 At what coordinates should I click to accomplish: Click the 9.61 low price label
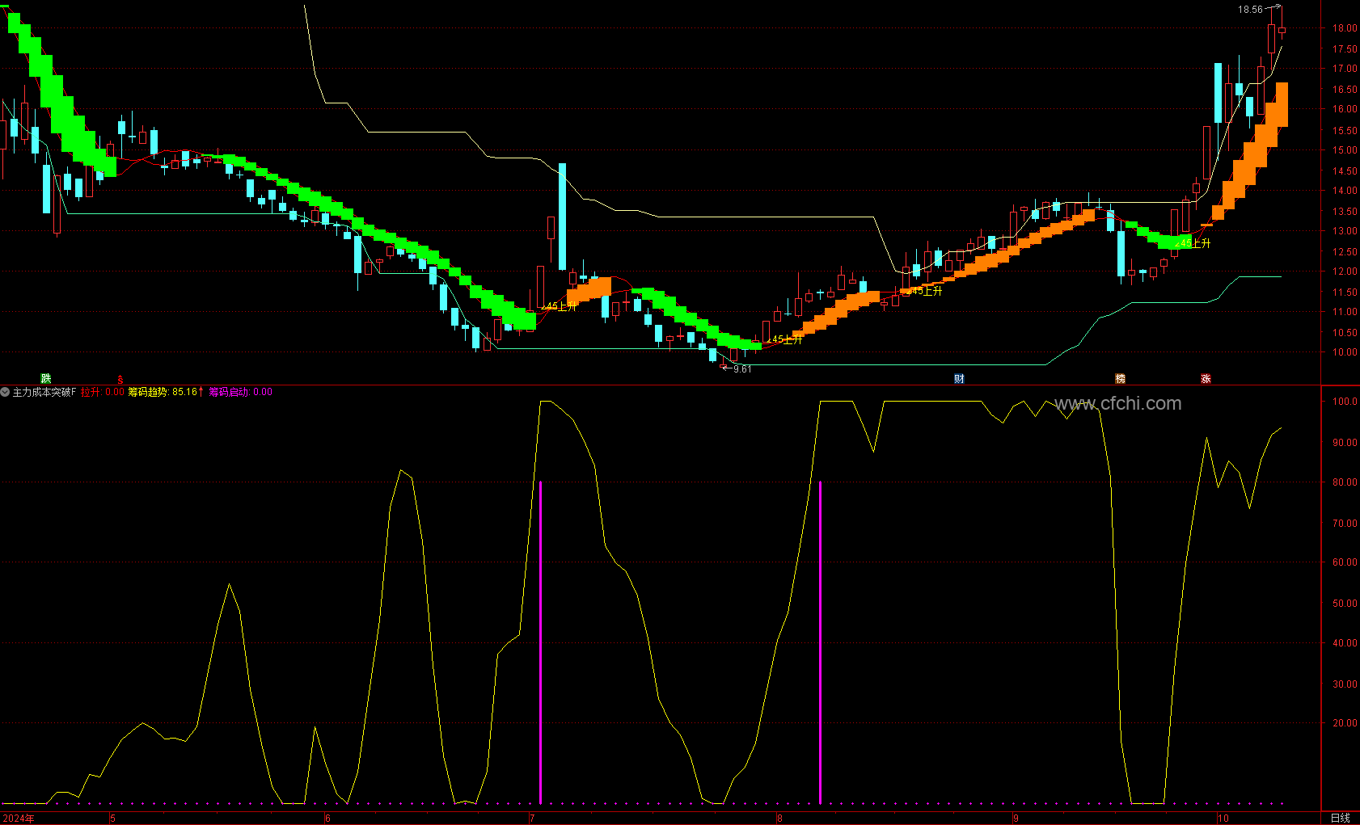tap(742, 369)
